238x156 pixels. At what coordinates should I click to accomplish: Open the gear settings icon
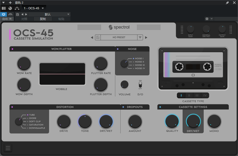[x=207, y=19]
